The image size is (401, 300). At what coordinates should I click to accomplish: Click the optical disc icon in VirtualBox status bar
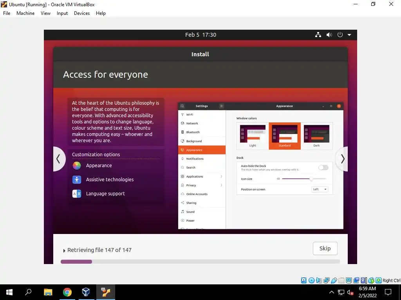311,280
